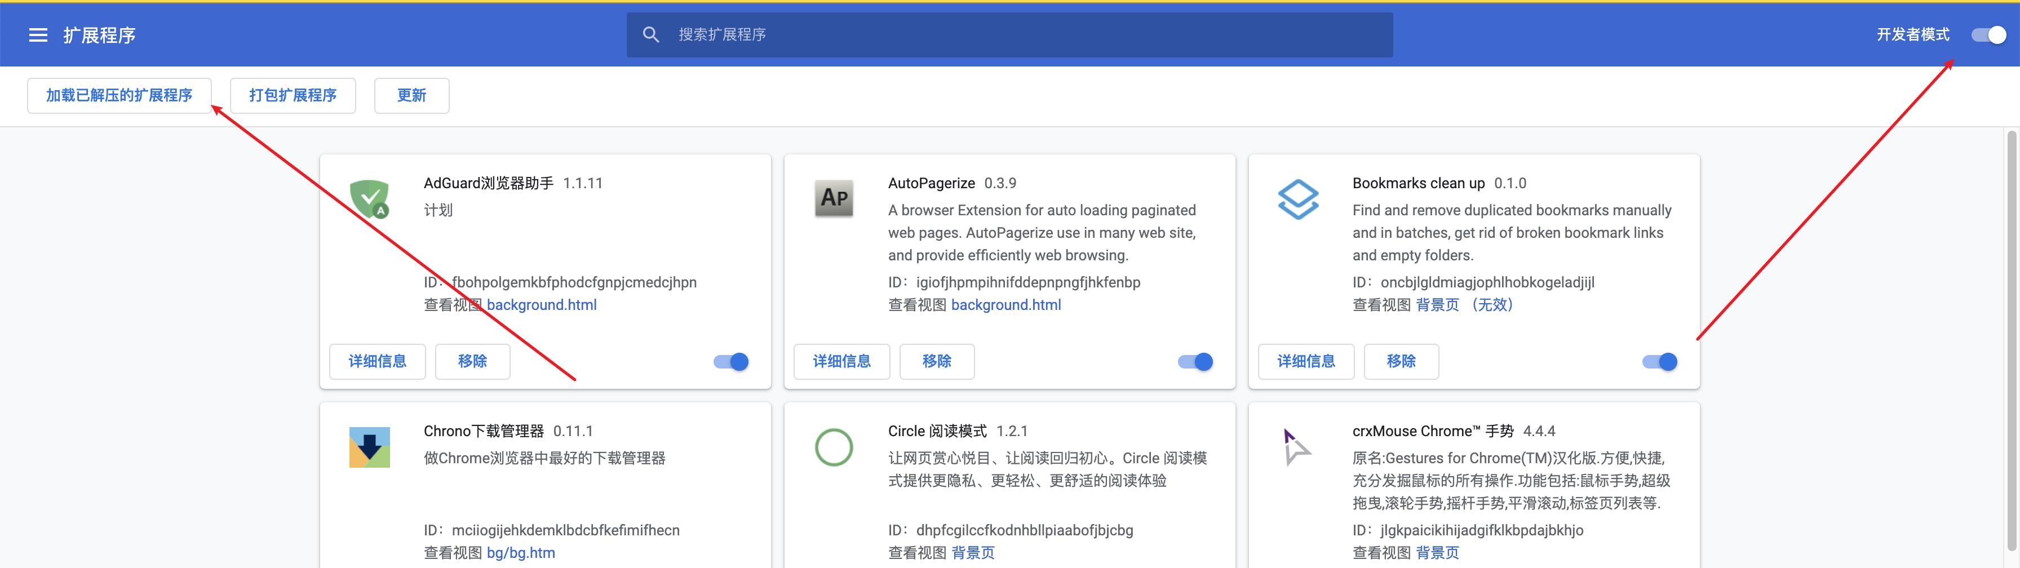This screenshot has height=568, width=2020.
Task: Click the crxMouse cursor icon
Action: [1296, 446]
